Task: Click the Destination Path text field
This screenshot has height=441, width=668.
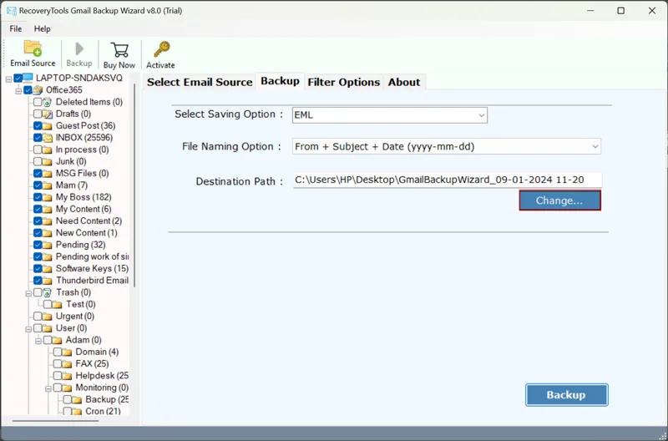Action: click(x=448, y=180)
